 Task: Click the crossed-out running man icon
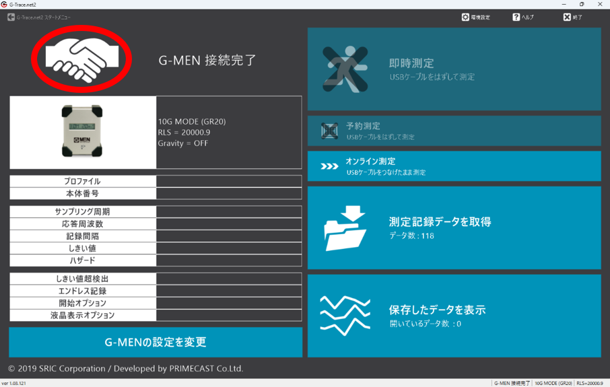click(x=345, y=69)
